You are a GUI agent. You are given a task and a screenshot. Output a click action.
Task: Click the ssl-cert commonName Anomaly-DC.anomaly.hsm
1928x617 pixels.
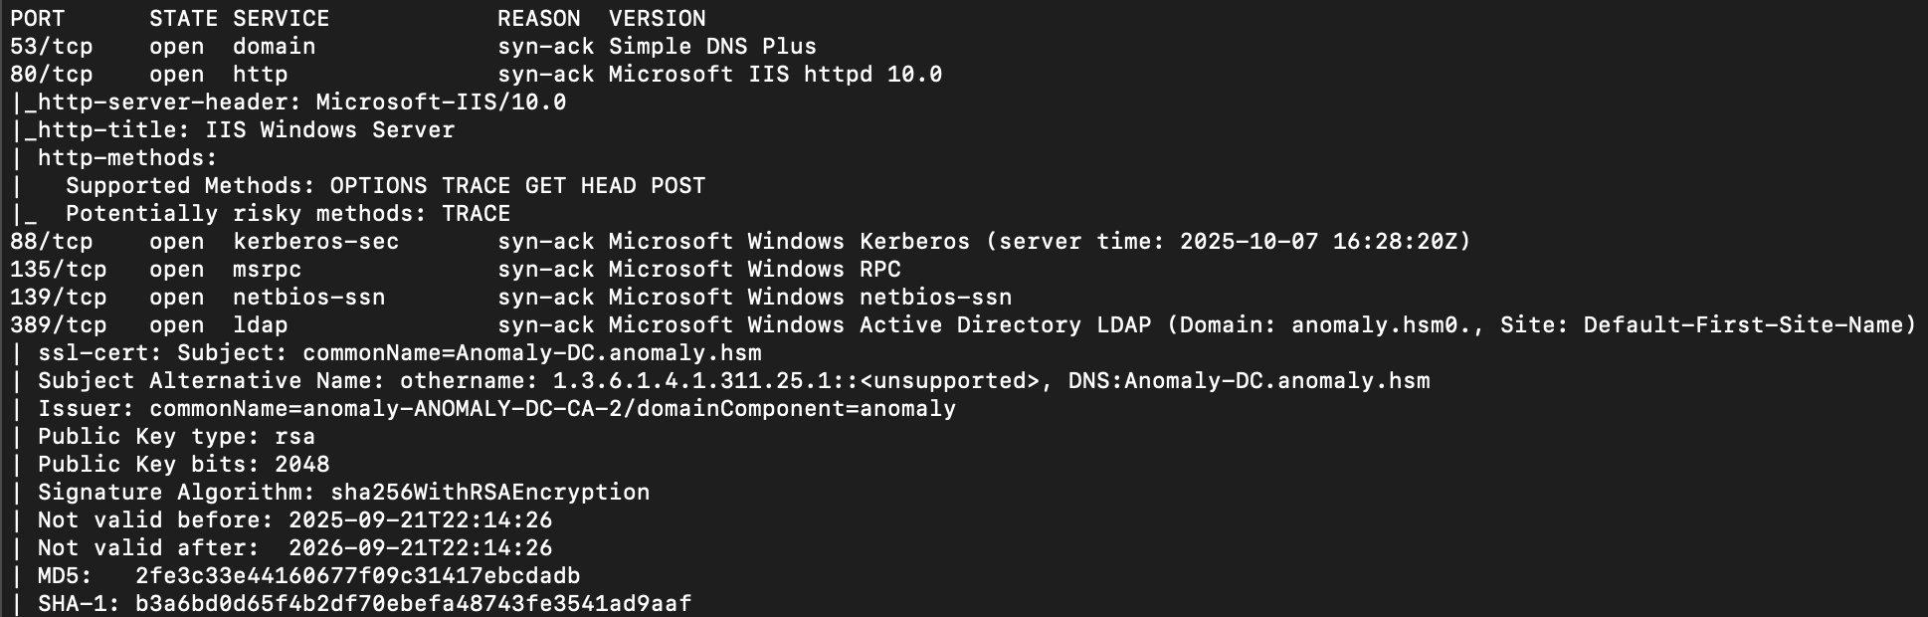click(608, 353)
